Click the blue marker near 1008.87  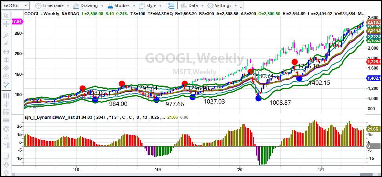[x=258, y=98]
